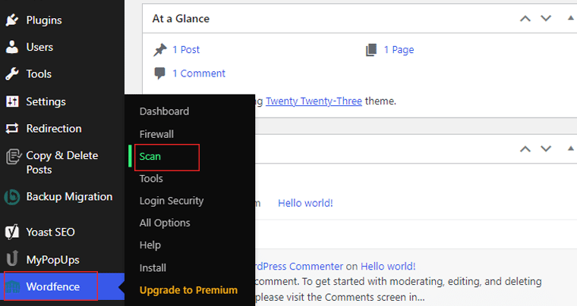Click the Upgrade to Premium link
This screenshot has width=577, height=306.
[x=188, y=290]
